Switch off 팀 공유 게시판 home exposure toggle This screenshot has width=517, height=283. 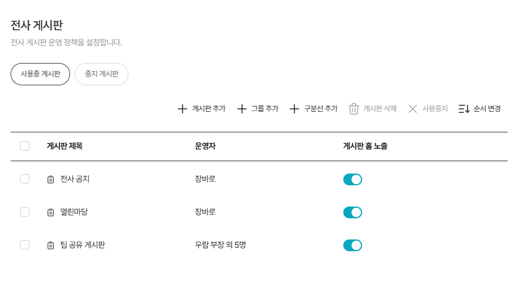[352, 245]
